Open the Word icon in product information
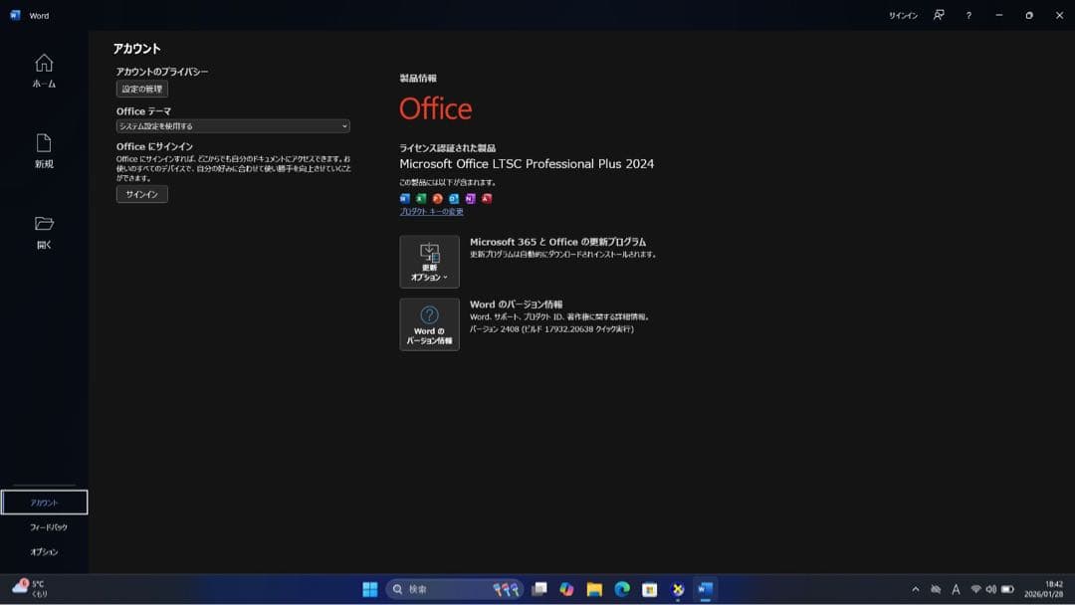The height and width of the screenshot is (605, 1075). point(403,198)
